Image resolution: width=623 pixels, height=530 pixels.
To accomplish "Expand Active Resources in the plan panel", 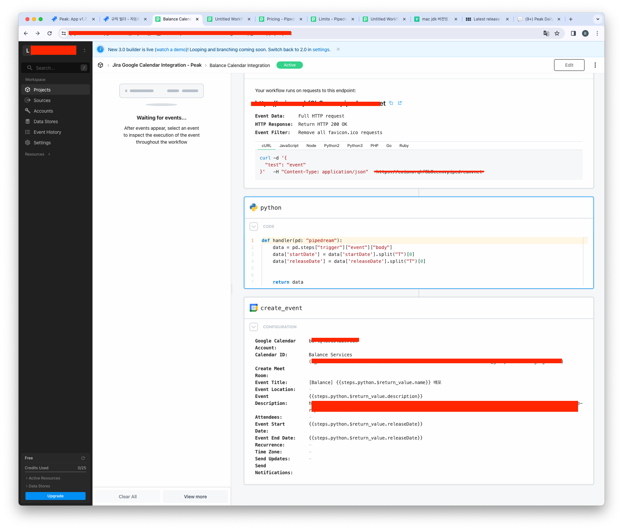I will click(43, 478).
